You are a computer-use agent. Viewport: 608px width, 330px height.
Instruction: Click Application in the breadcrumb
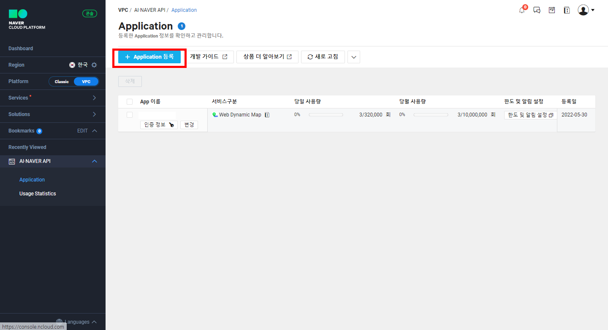pyautogui.click(x=184, y=10)
